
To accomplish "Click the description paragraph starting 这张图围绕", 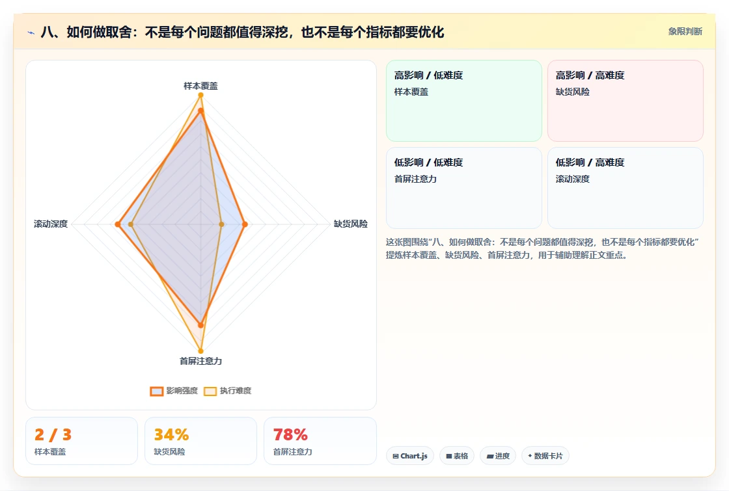I will (x=542, y=248).
